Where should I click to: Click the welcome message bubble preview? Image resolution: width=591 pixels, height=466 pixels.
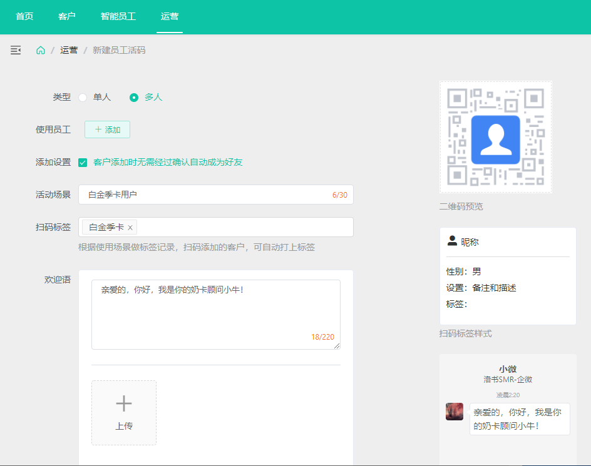(x=520, y=419)
